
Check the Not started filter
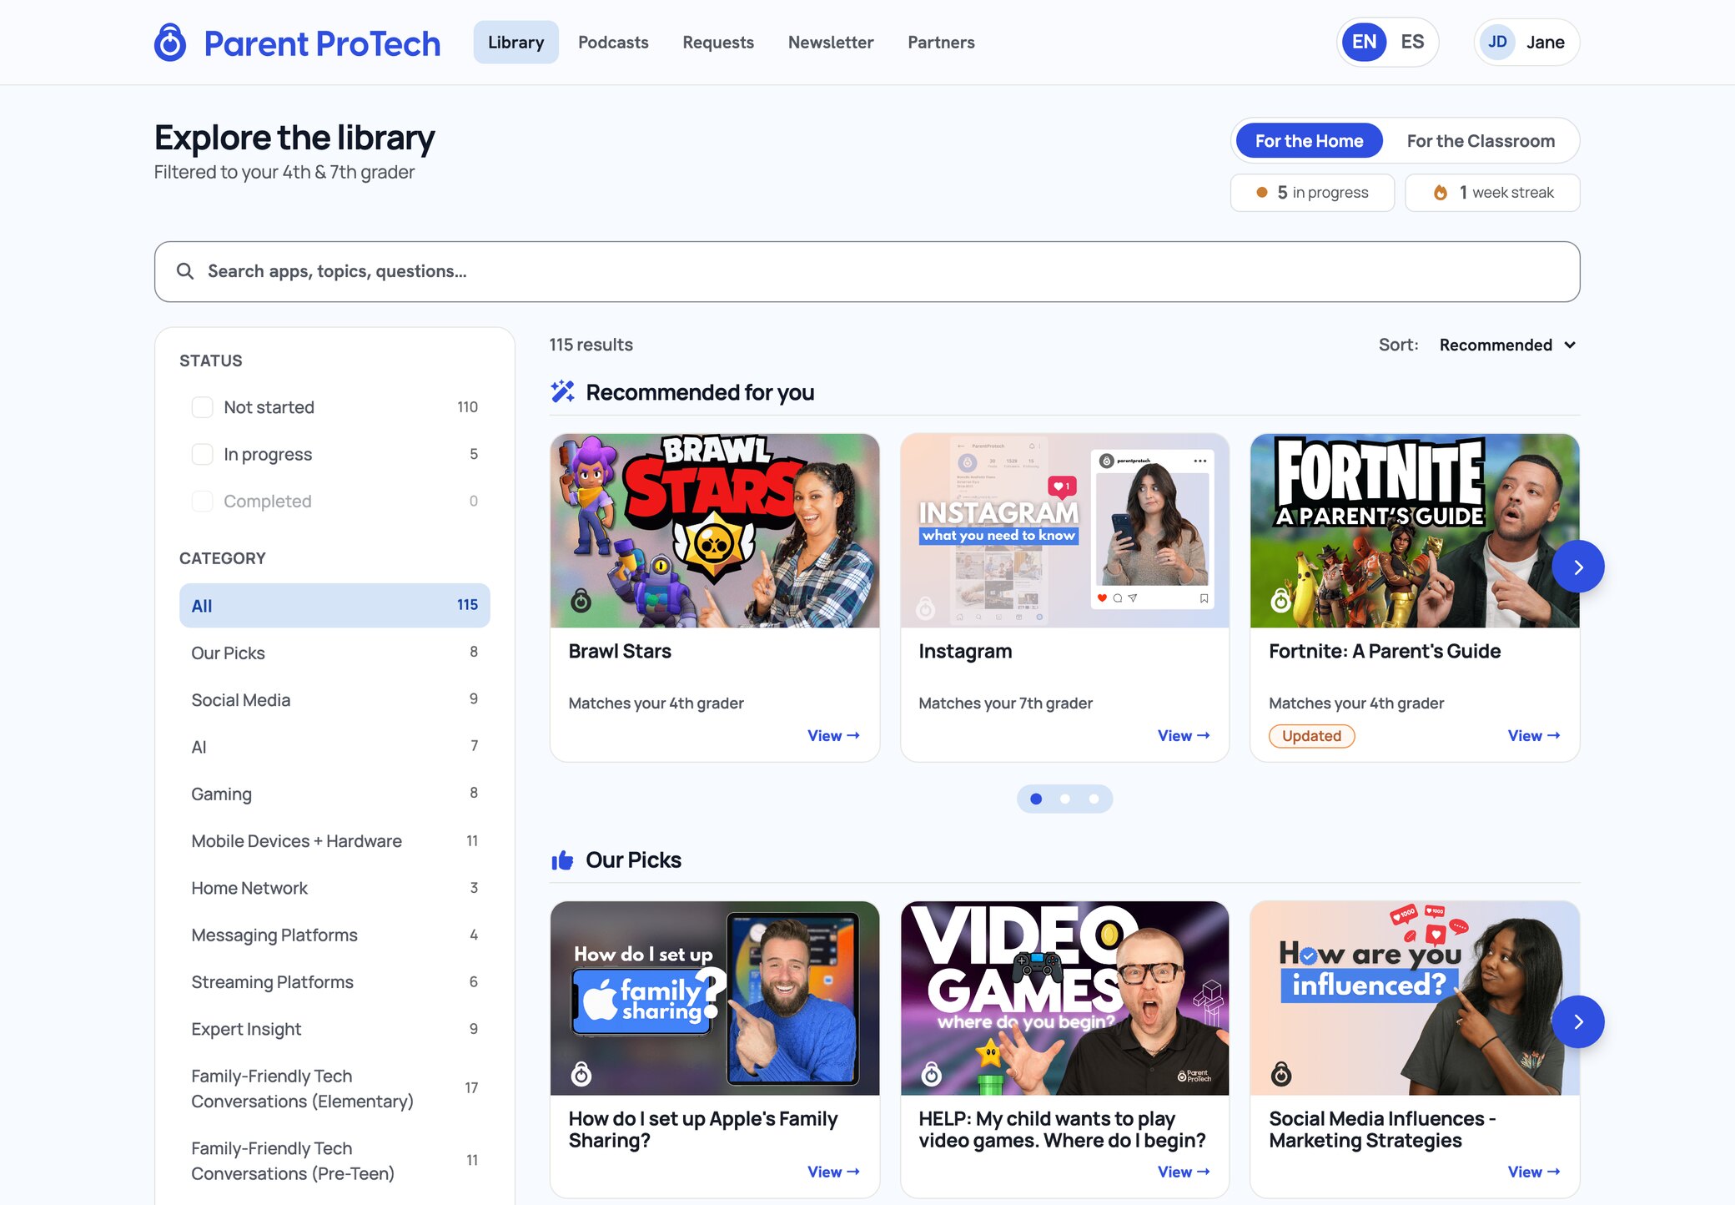pos(202,407)
